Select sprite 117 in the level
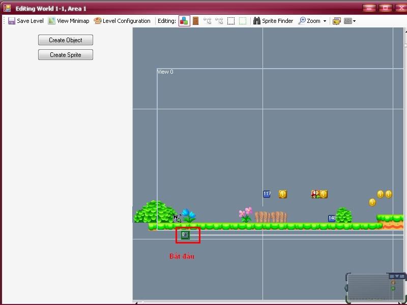This screenshot has height=305, width=407. tap(267, 194)
